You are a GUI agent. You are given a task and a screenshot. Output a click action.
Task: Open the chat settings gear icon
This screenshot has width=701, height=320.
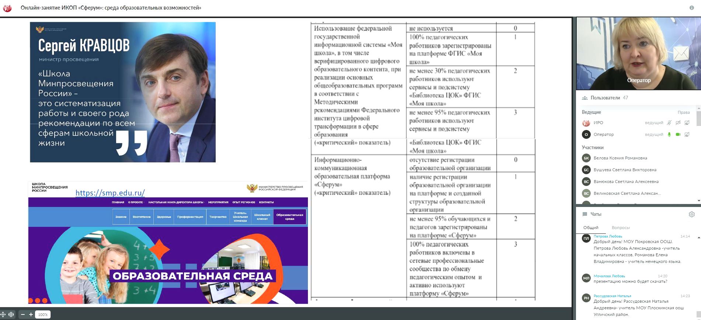(692, 214)
